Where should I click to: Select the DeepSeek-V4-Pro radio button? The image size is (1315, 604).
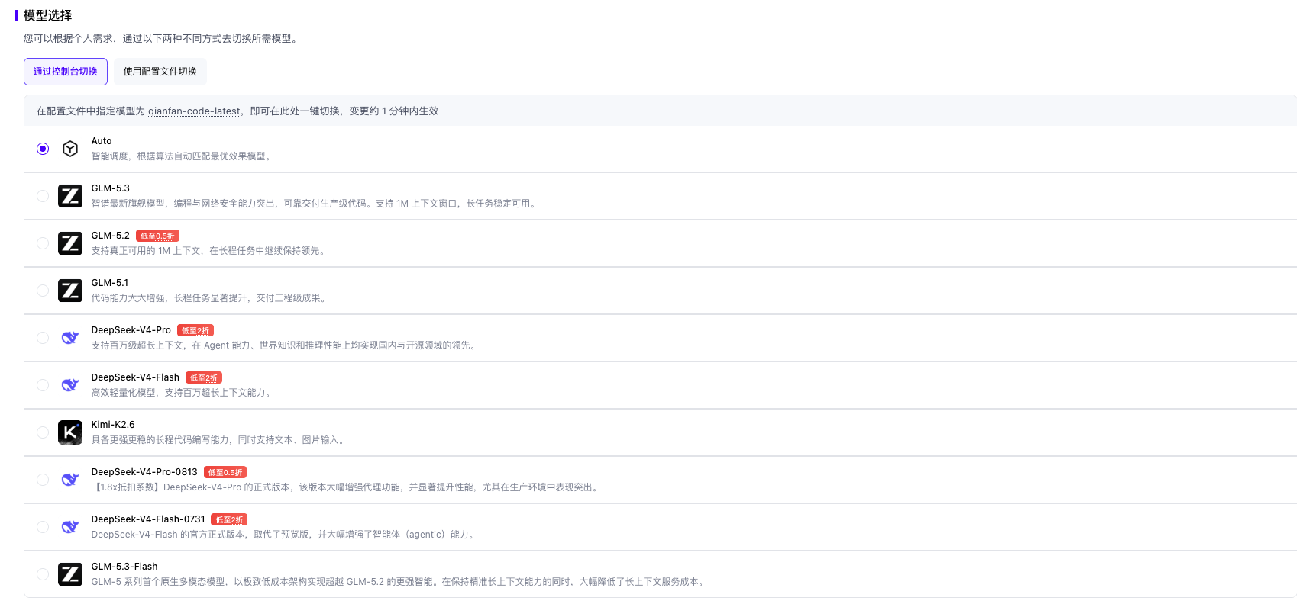point(43,338)
